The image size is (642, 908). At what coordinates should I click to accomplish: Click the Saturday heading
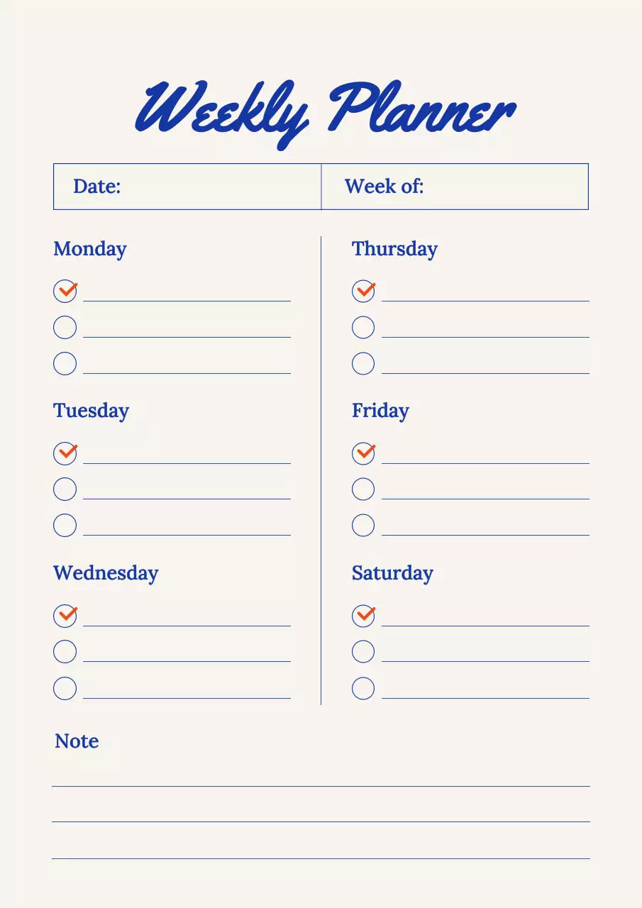[392, 573]
